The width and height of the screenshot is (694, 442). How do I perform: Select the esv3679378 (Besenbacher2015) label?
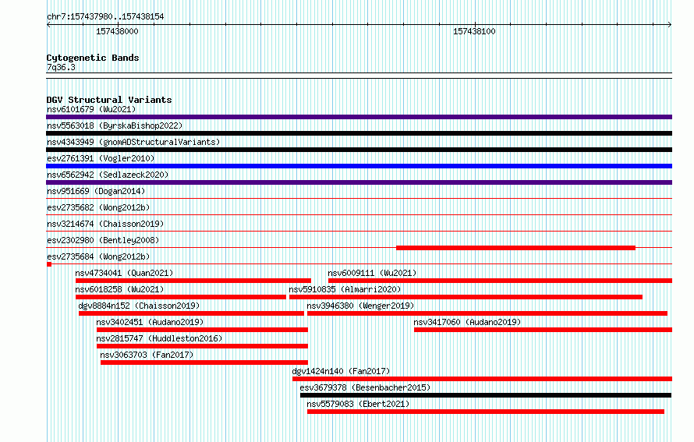point(365,387)
